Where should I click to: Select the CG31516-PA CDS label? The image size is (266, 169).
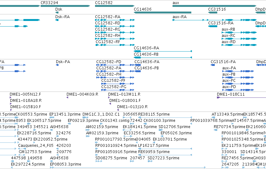[x=223, y=62]
